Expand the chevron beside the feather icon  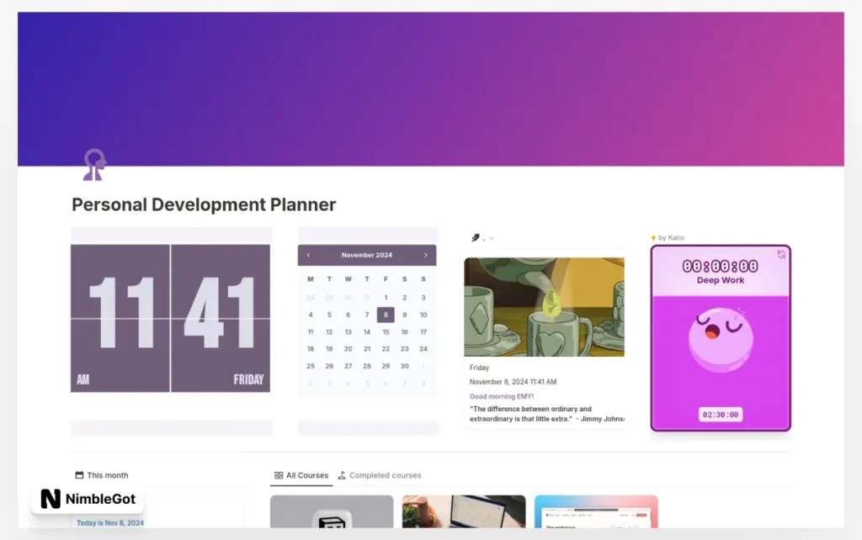(x=492, y=238)
